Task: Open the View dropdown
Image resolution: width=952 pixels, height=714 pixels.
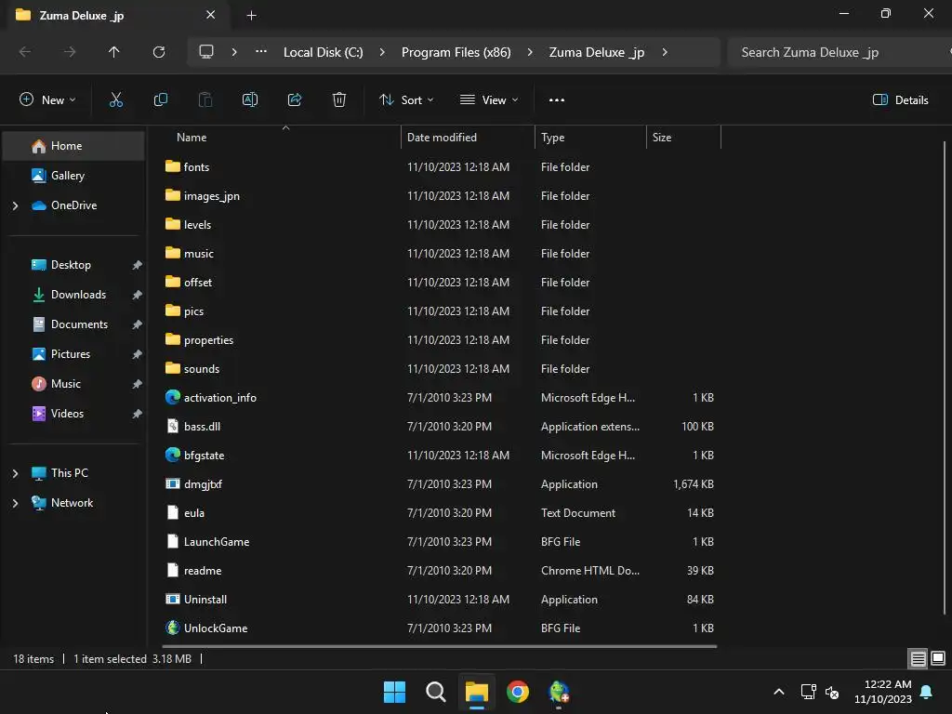Action: coord(489,100)
